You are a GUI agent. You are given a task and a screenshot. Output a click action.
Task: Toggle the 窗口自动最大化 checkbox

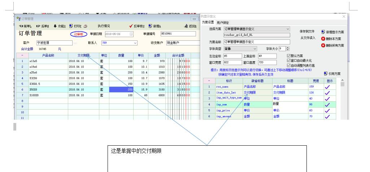pos(288,61)
